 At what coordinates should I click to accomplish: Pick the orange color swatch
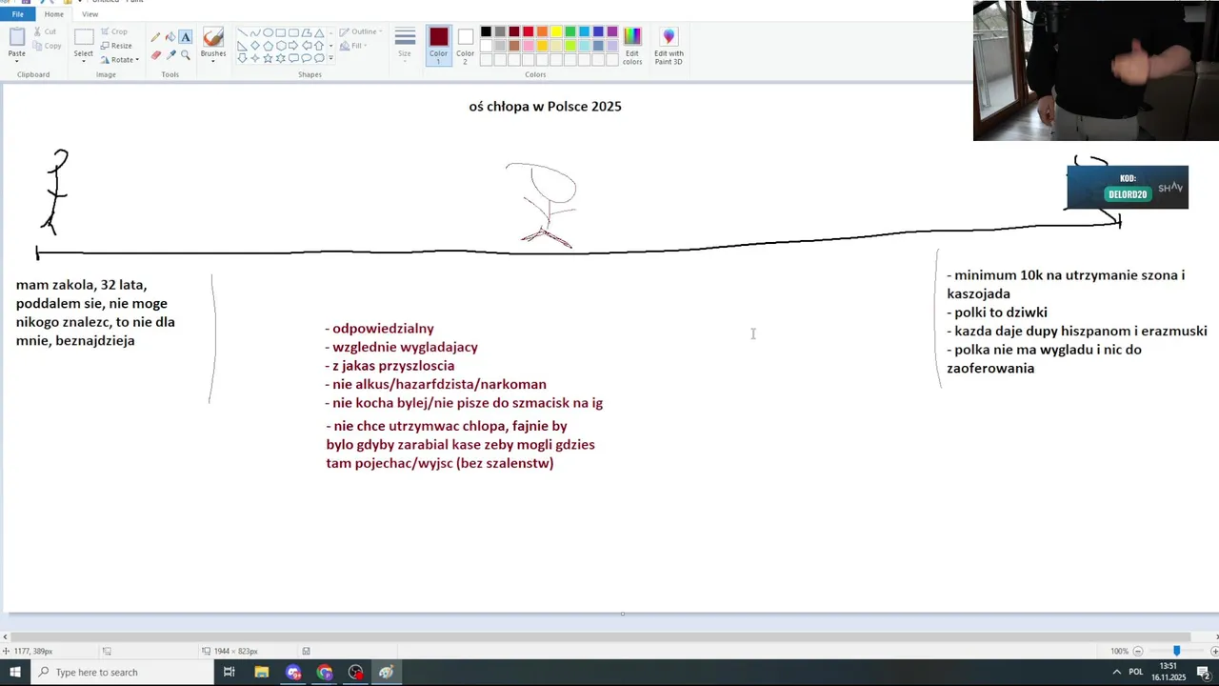542,31
